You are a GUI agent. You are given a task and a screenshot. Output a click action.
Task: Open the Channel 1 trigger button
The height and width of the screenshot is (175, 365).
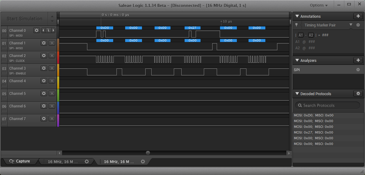(52, 43)
